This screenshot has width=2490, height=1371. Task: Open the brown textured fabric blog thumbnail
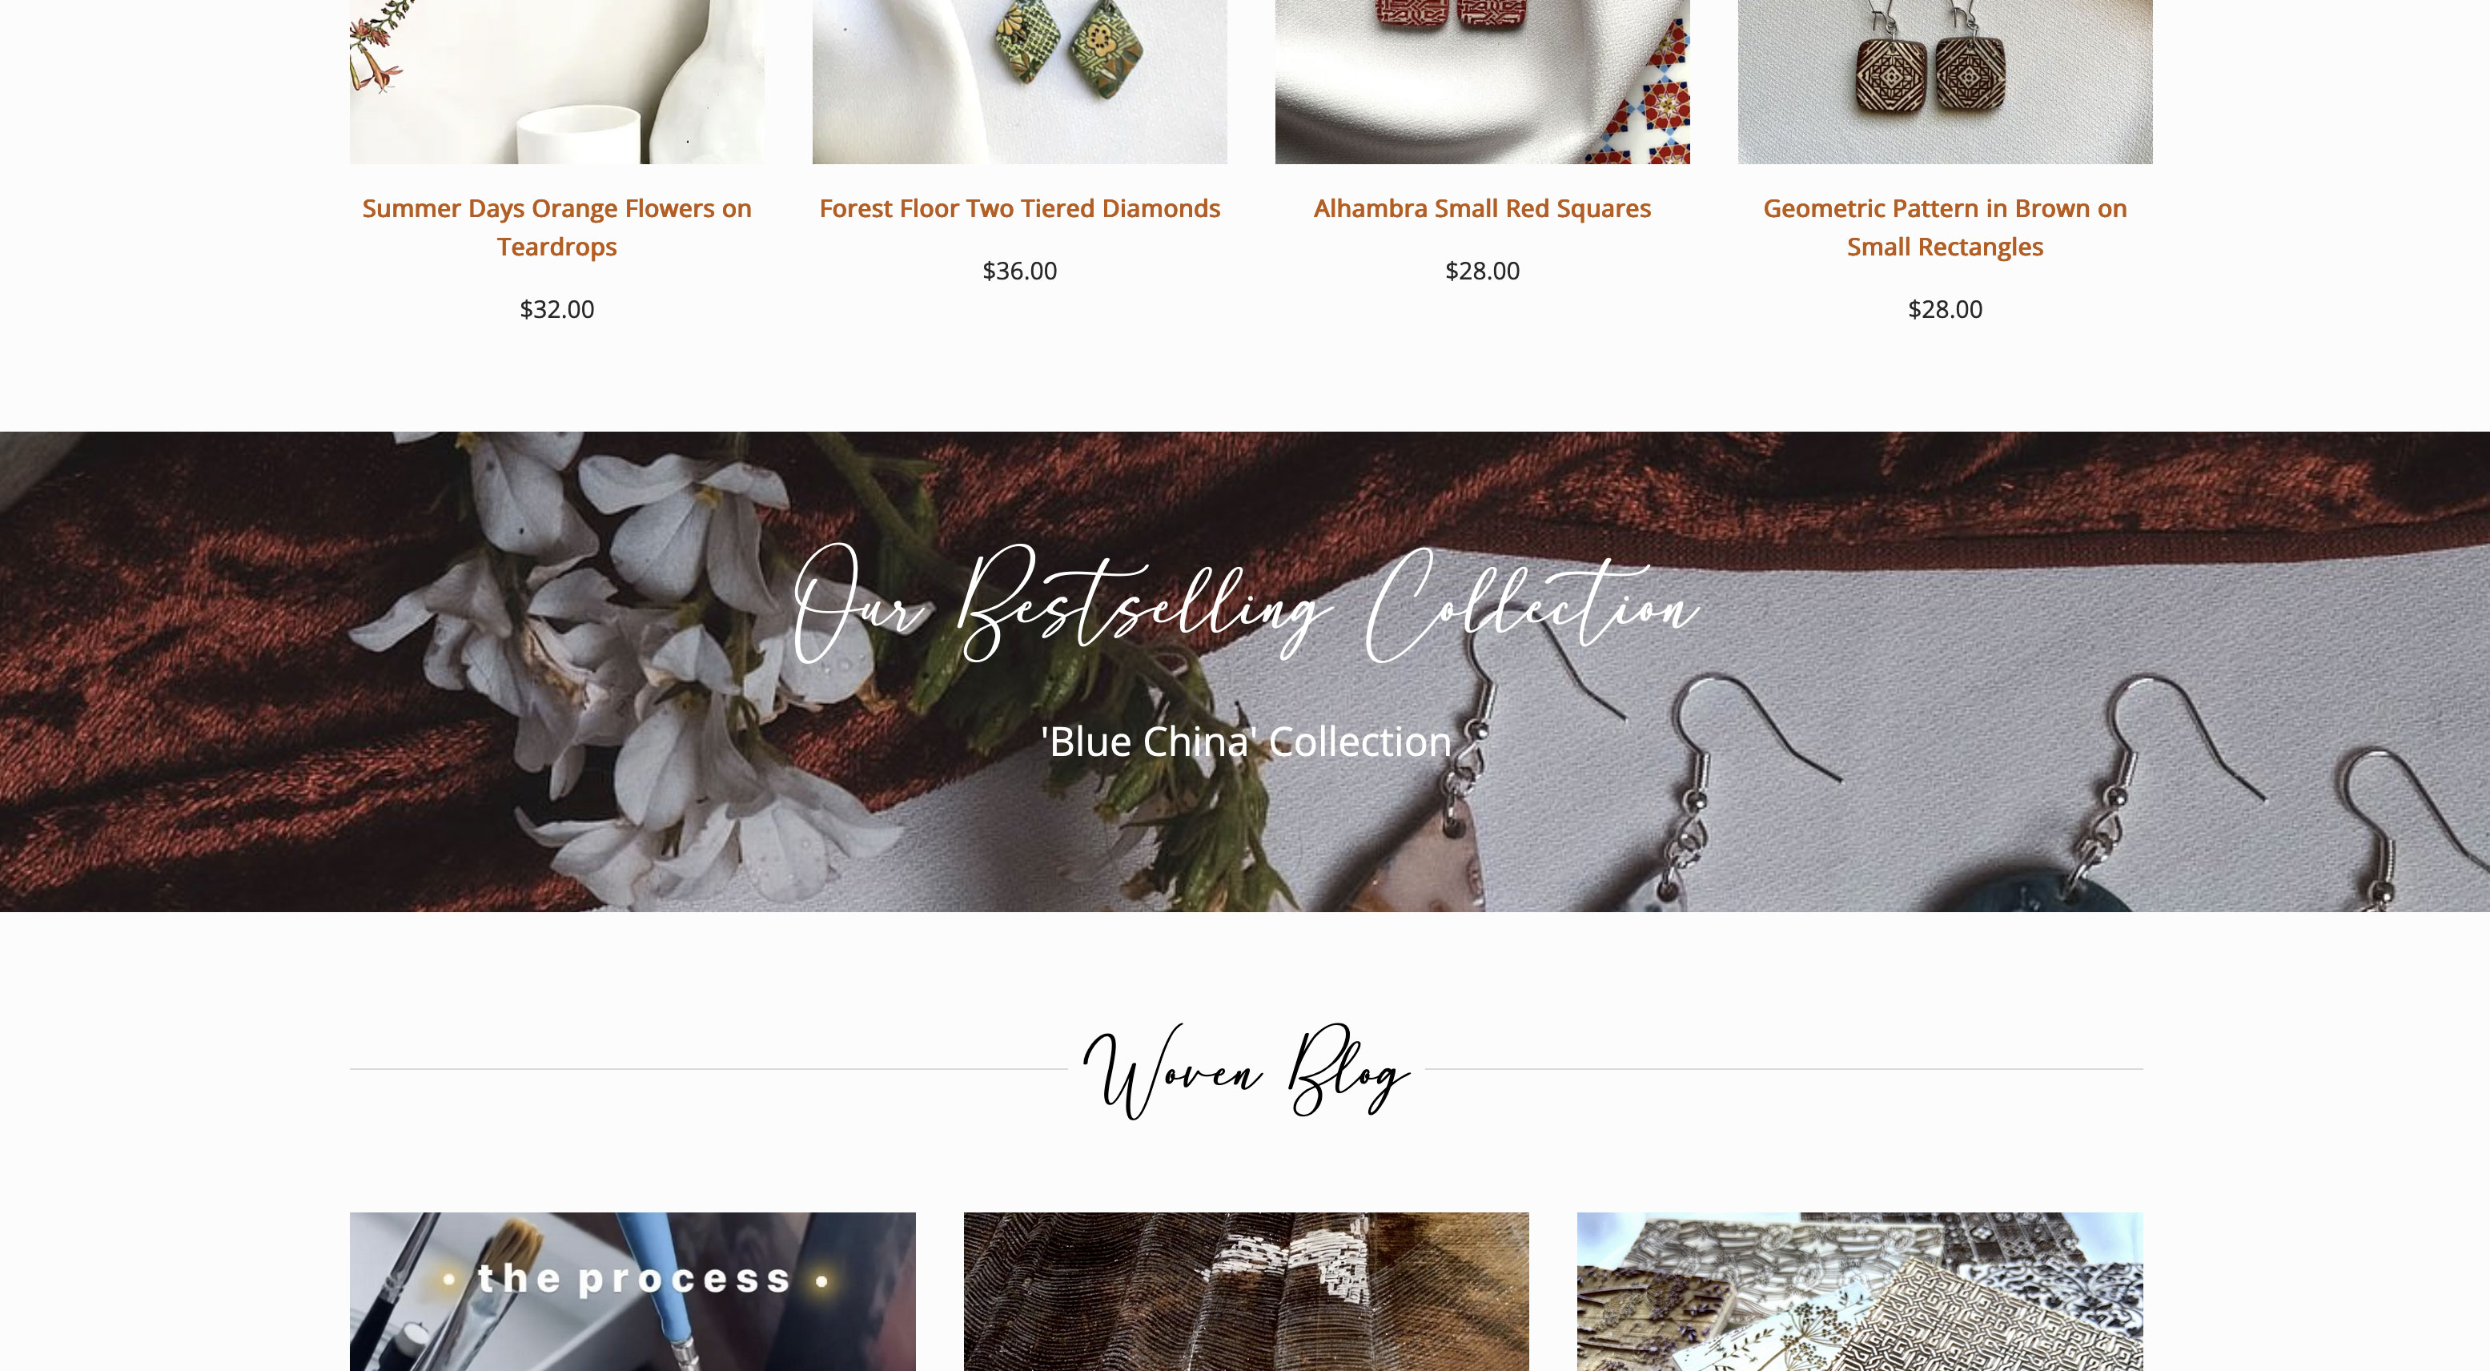1246,1292
